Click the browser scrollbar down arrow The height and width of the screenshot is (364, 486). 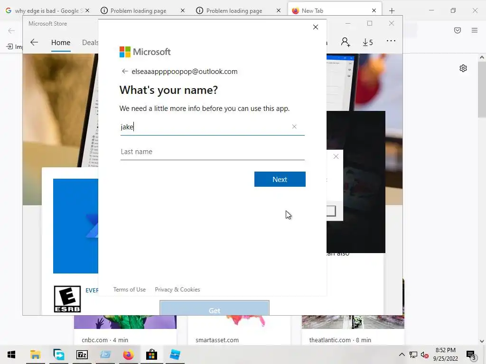482,341
